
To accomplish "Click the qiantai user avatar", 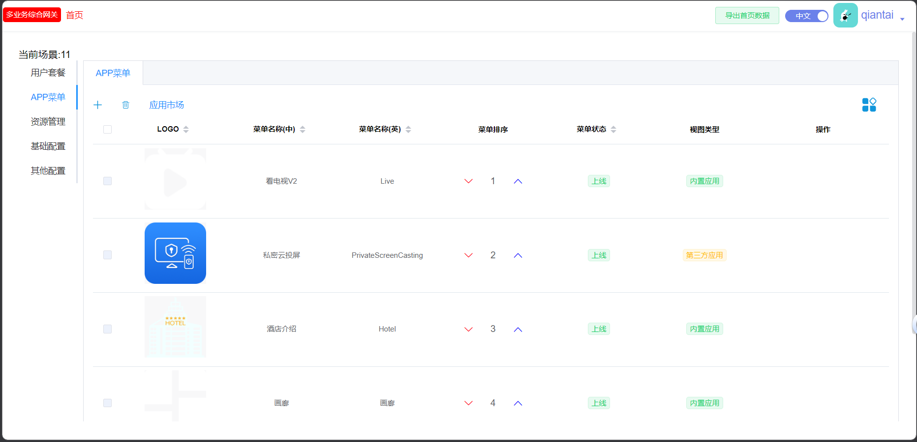I will (845, 16).
